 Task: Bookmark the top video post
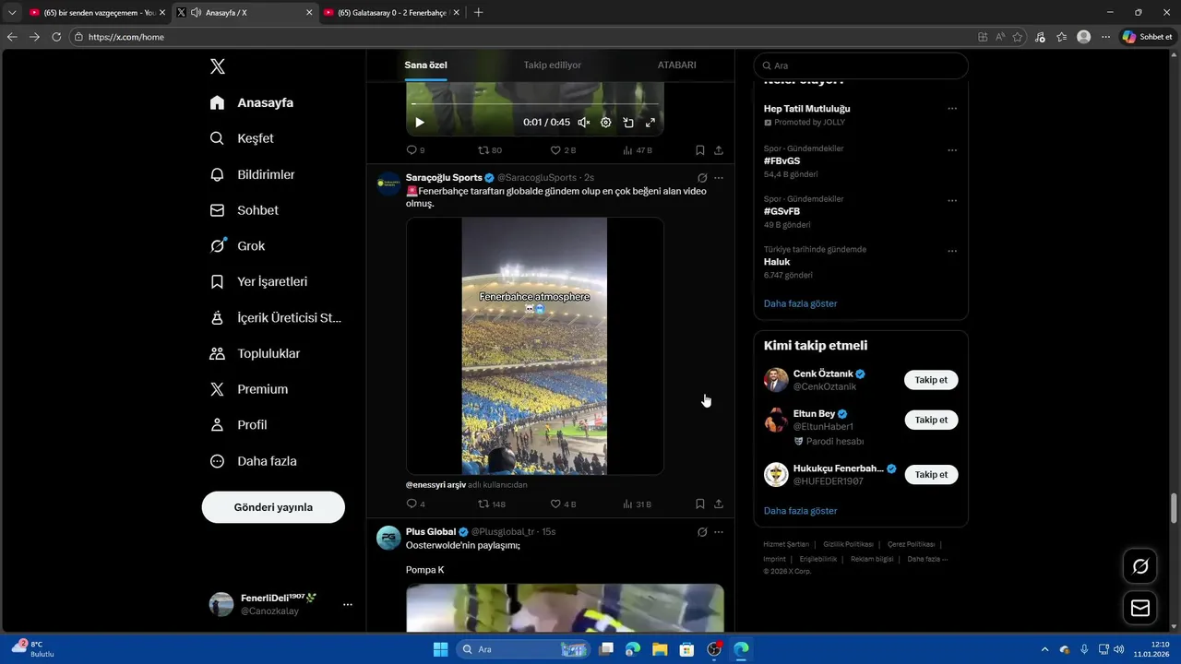(700, 150)
